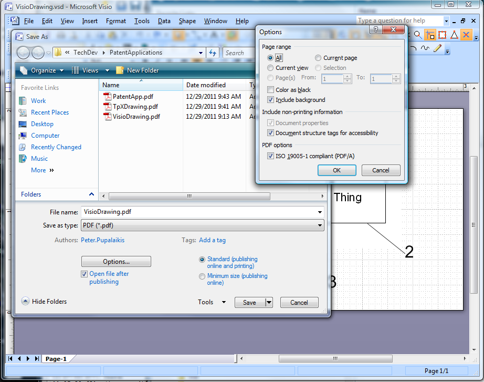The width and height of the screenshot is (484, 382).
Task: Switch to the Page-1 sheet tab
Action: pyautogui.click(x=56, y=359)
